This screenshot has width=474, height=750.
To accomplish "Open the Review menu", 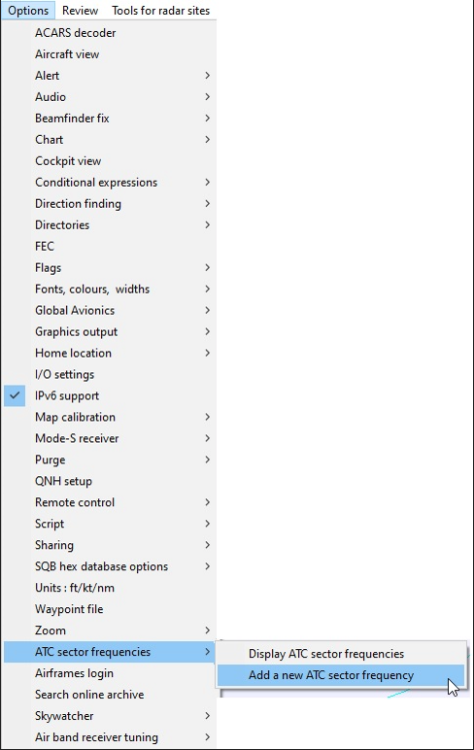I will [80, 11].
